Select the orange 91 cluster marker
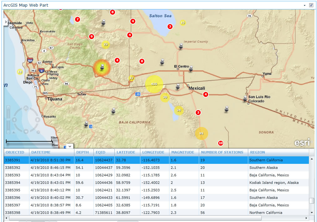The image size is (317, 222). click(x=201, y=134)
